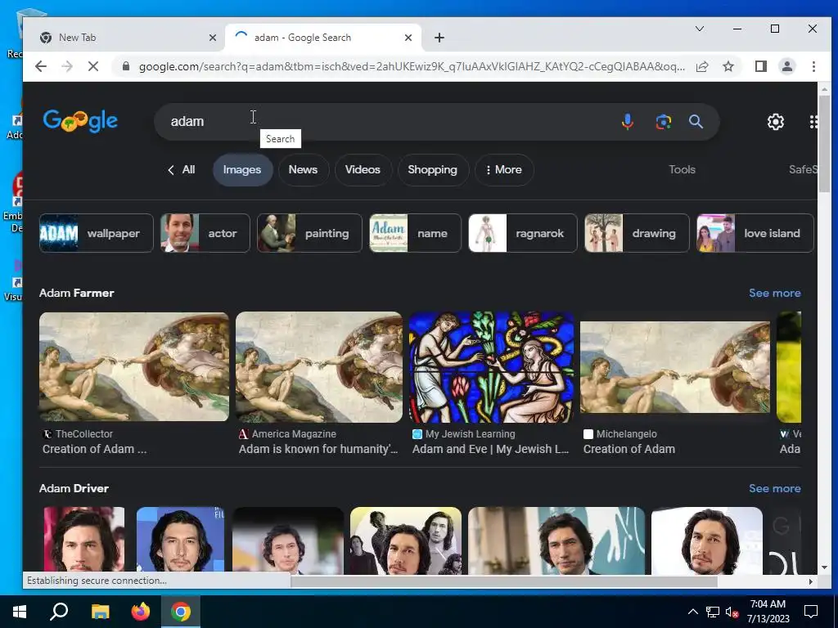Click the Adam Driver section heading
This screenshot has height=628, width=838.
[74, 488]
